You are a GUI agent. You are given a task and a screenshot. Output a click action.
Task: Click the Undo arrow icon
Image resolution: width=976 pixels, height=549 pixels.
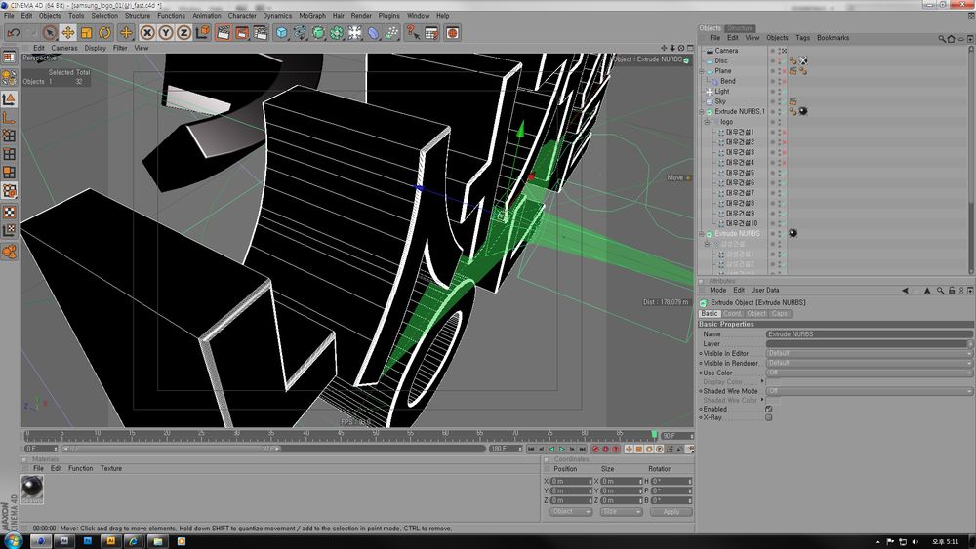point(13,33)
